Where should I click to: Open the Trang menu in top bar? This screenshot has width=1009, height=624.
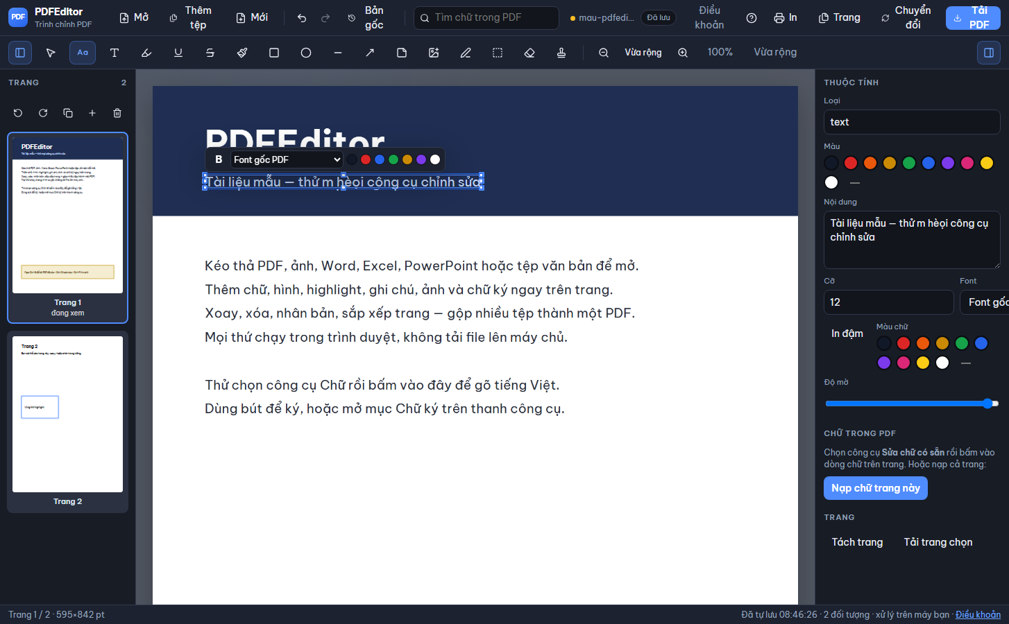tap(840, 17)
